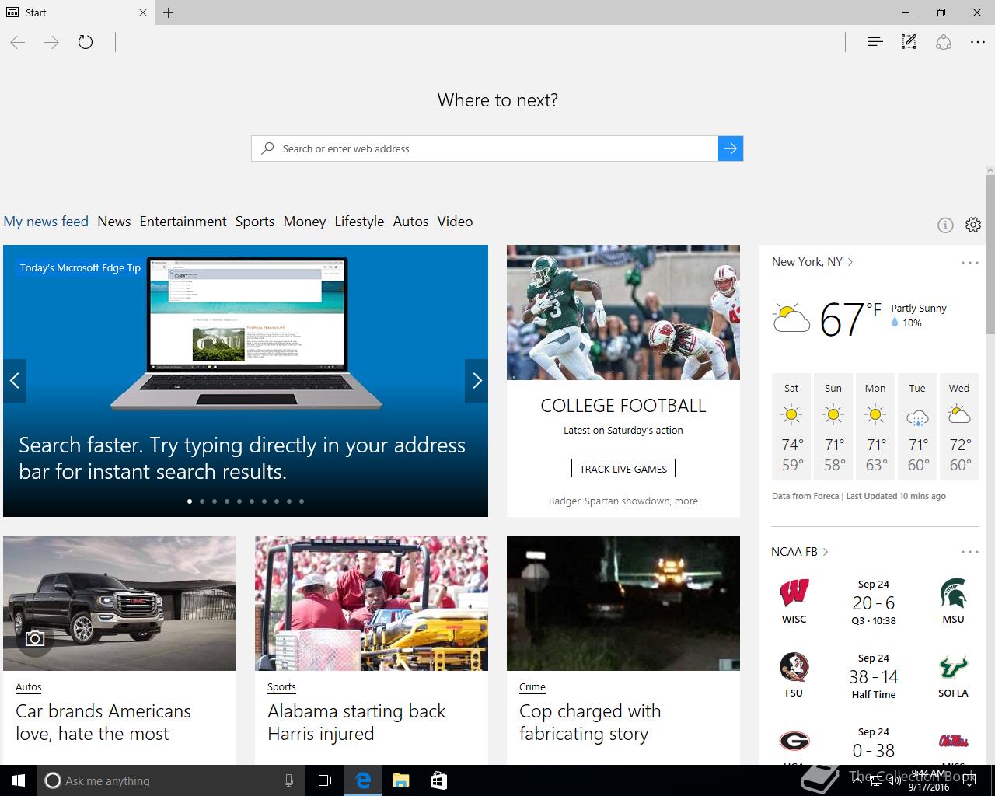The width and height of the screenshot is (995, 796).
Task: Open the Windows Start menu
Action: click(19, 780)
